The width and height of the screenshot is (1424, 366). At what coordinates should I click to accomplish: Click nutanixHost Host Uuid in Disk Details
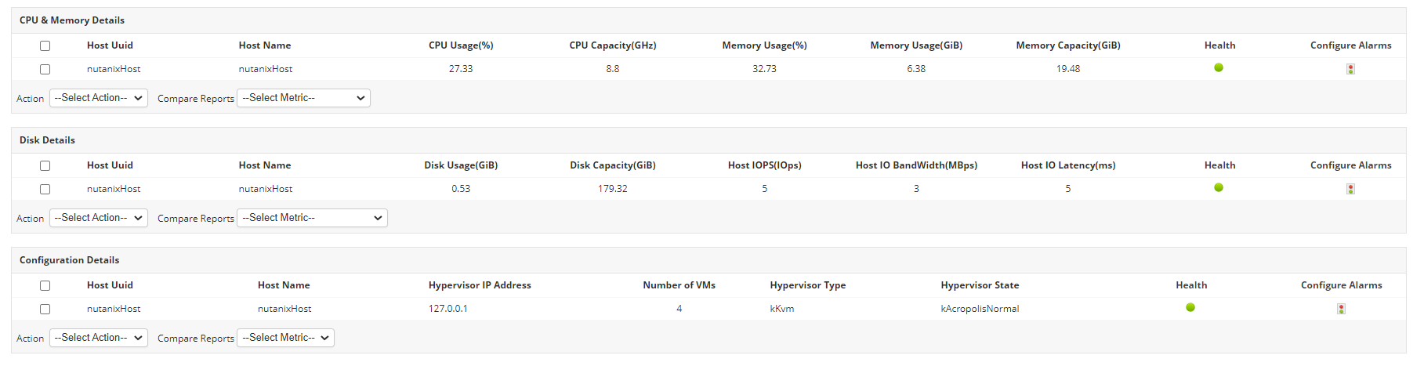[114, 189]
